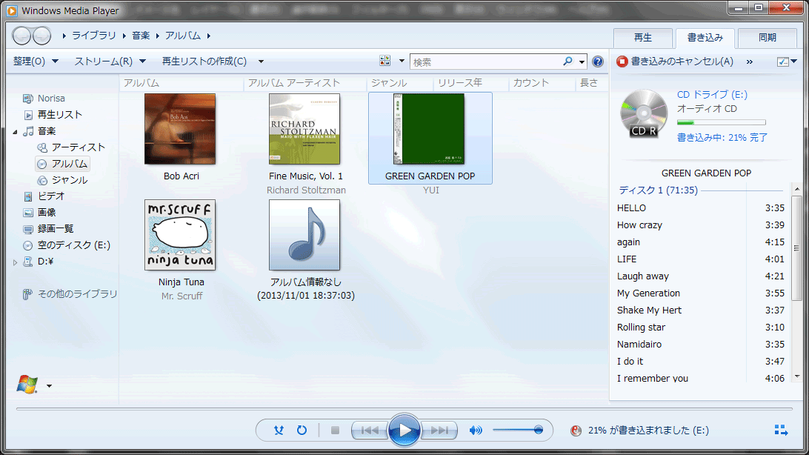Collapse the 音楽 tree node
Screen dimensions: 809x455
[x=15, y=132]
